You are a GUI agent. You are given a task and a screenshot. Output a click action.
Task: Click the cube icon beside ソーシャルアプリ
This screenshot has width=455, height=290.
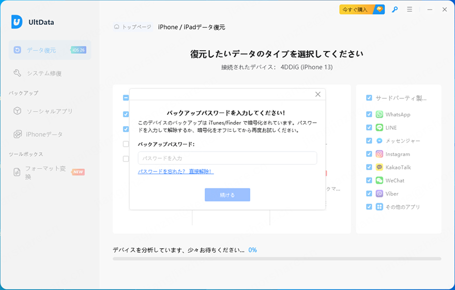click(x=18, y=111)
